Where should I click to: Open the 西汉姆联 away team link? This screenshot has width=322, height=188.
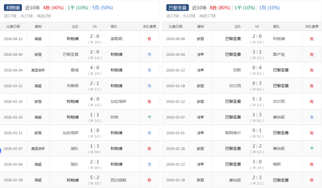[119, 180]
